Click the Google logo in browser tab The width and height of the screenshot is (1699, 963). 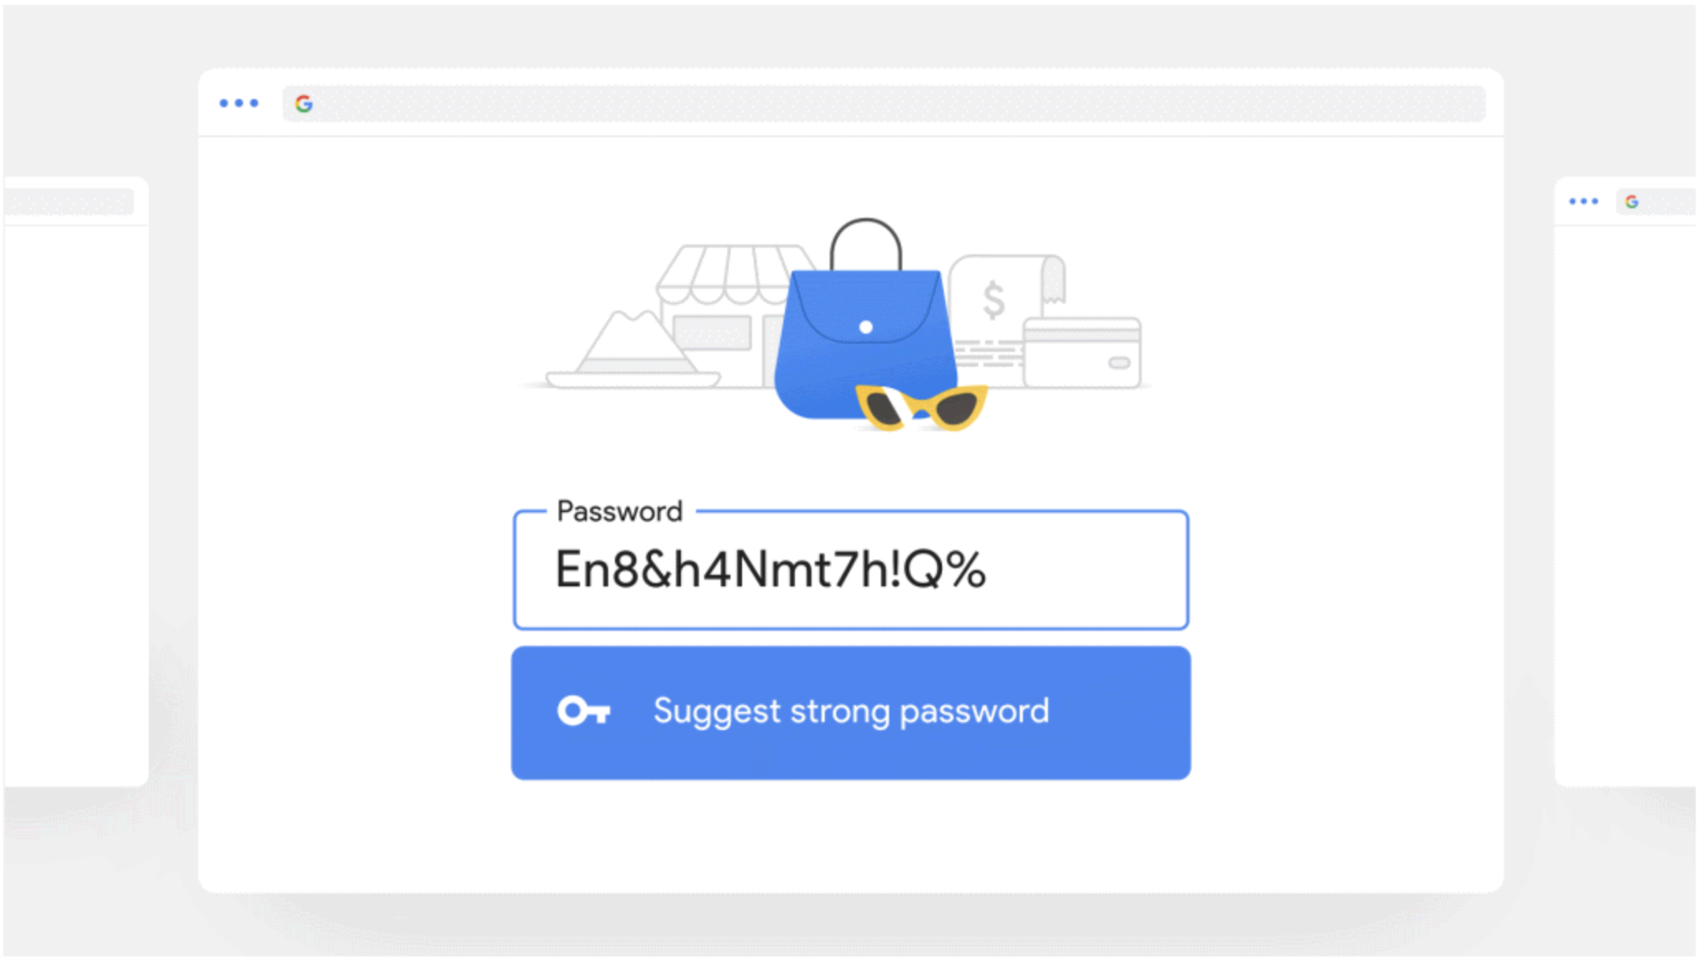[x=303, y=102]
